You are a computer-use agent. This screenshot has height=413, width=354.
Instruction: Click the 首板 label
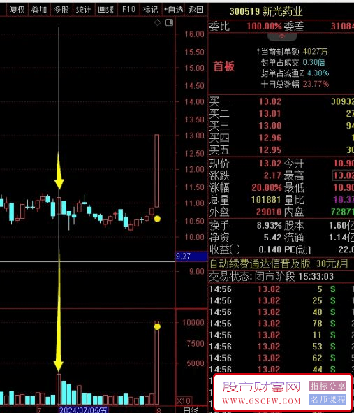(x=223, y=66)
